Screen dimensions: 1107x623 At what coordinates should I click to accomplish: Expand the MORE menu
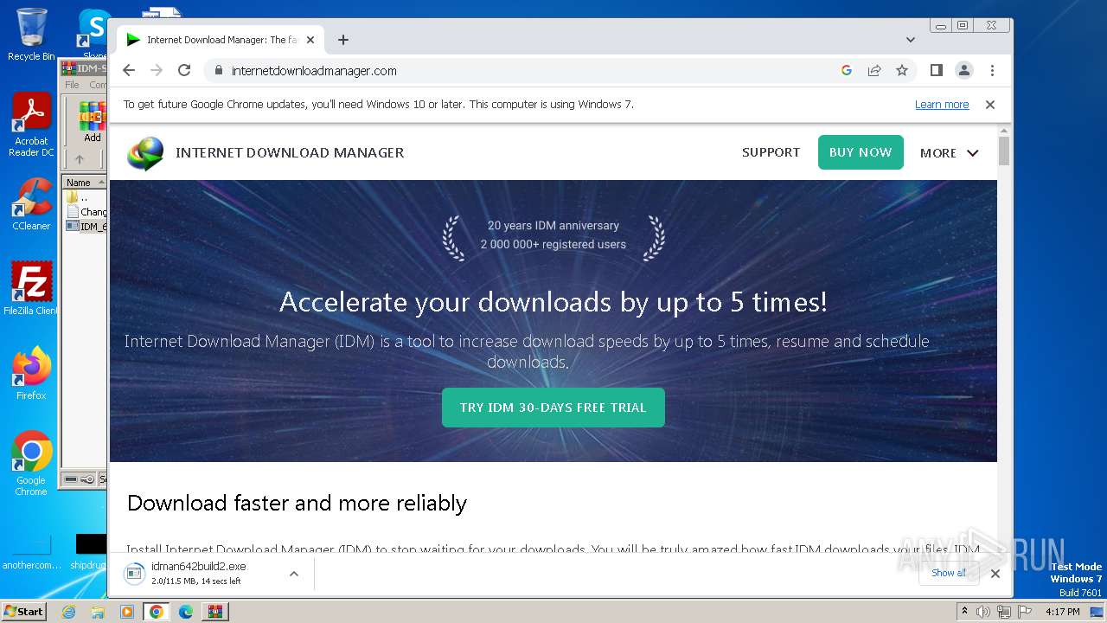click(949, 153)
